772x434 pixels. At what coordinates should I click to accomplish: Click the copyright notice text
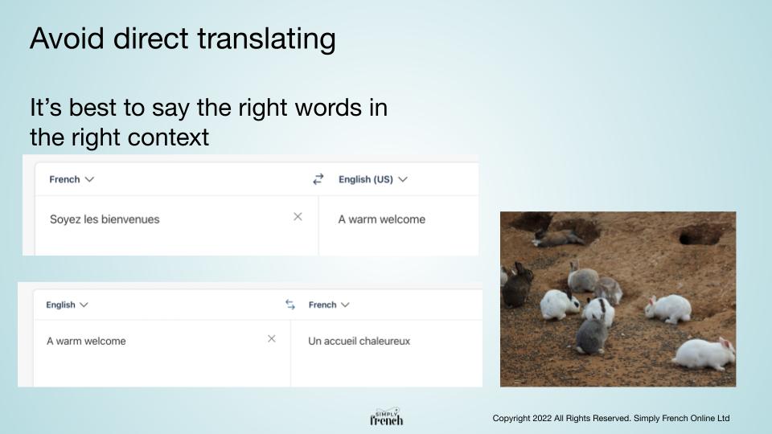tap(611, 418)
